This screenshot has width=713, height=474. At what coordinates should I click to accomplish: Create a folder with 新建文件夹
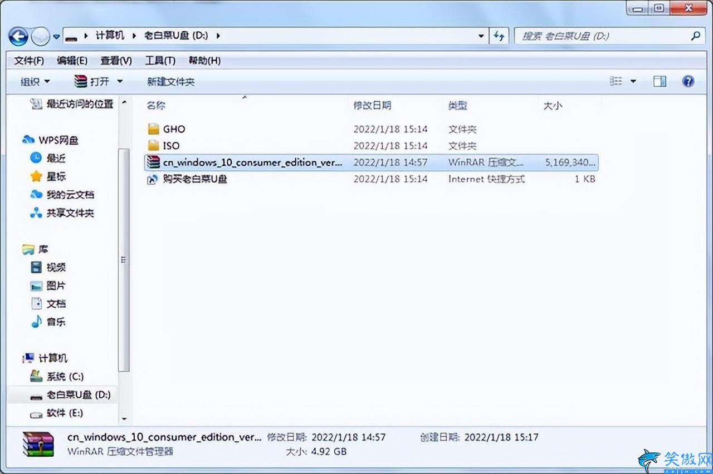(x=170, y=82)
